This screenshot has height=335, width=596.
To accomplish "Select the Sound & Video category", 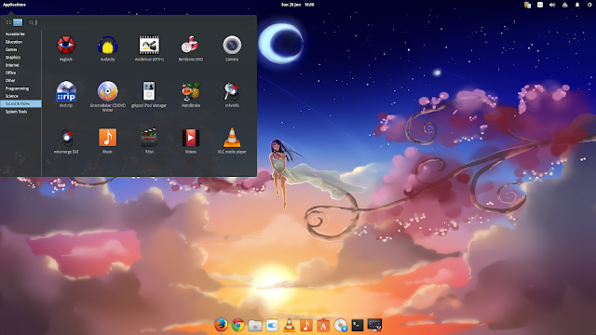I will click(20, 103).
